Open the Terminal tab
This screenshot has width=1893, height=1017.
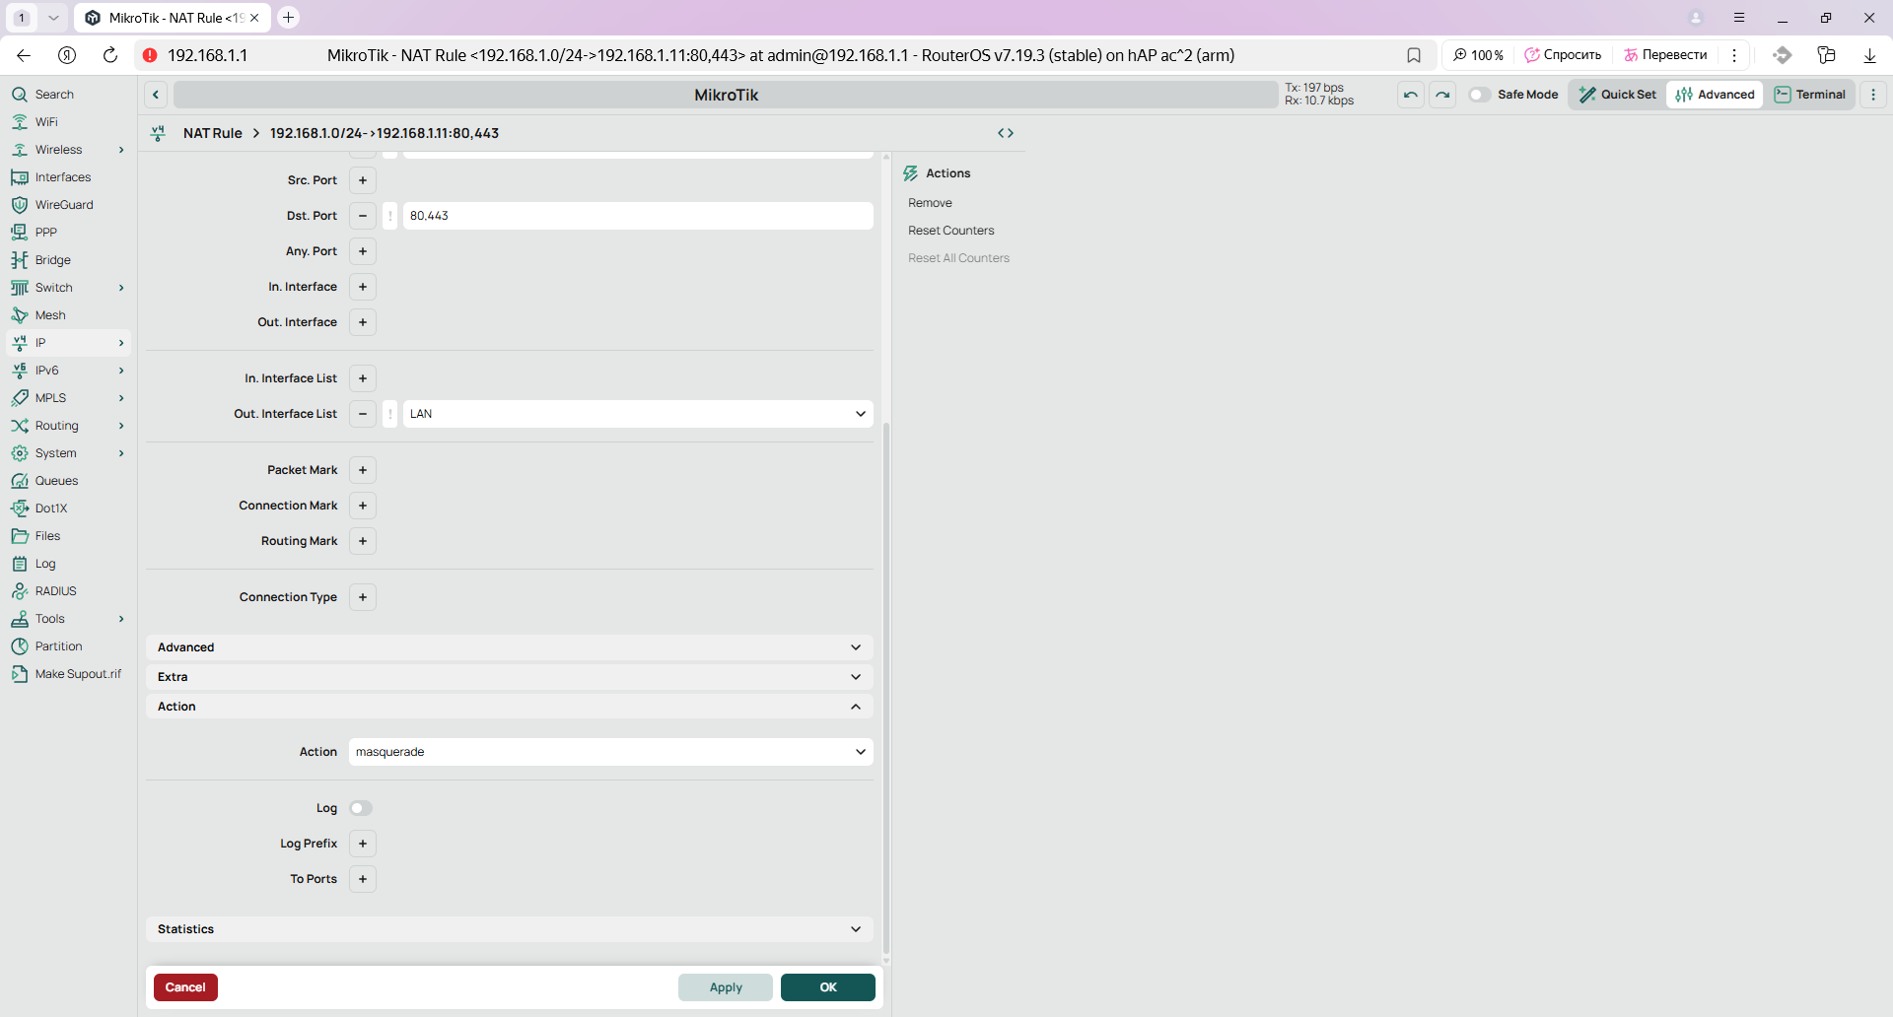(x=1810, y=95)
